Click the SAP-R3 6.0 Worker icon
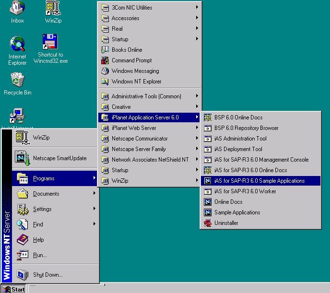Viewport: 330px width, 293px height. point(208,191)
